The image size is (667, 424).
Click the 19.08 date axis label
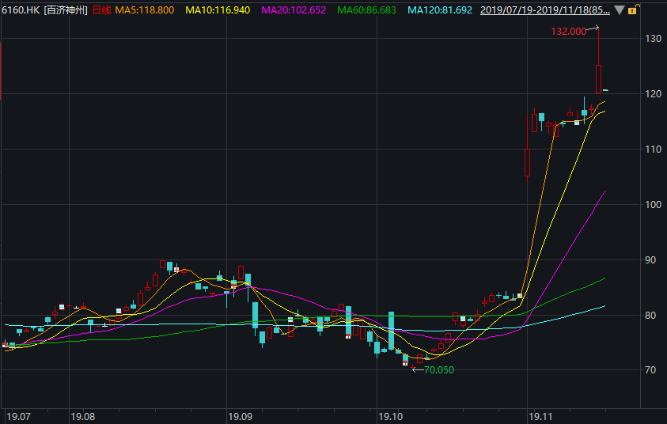pyautogui.click(x=83, y=416)
